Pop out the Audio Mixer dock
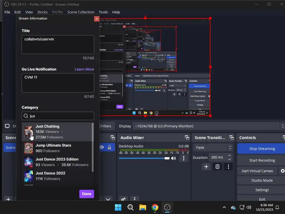Viewport: 285px width, 214px height. [x=187, y=138]
